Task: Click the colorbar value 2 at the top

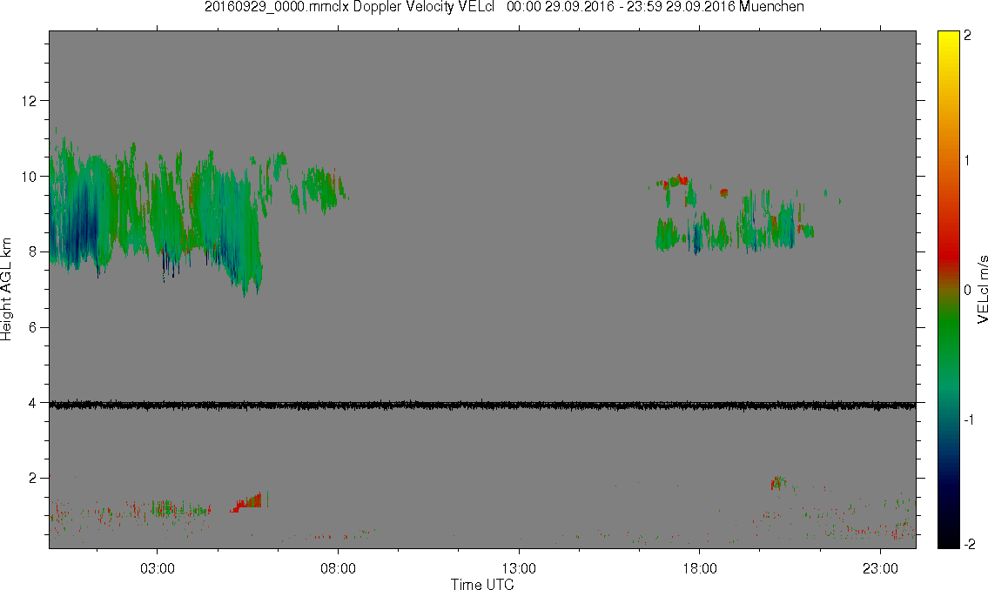Action: pyautogui.click(x=967, y=36)
